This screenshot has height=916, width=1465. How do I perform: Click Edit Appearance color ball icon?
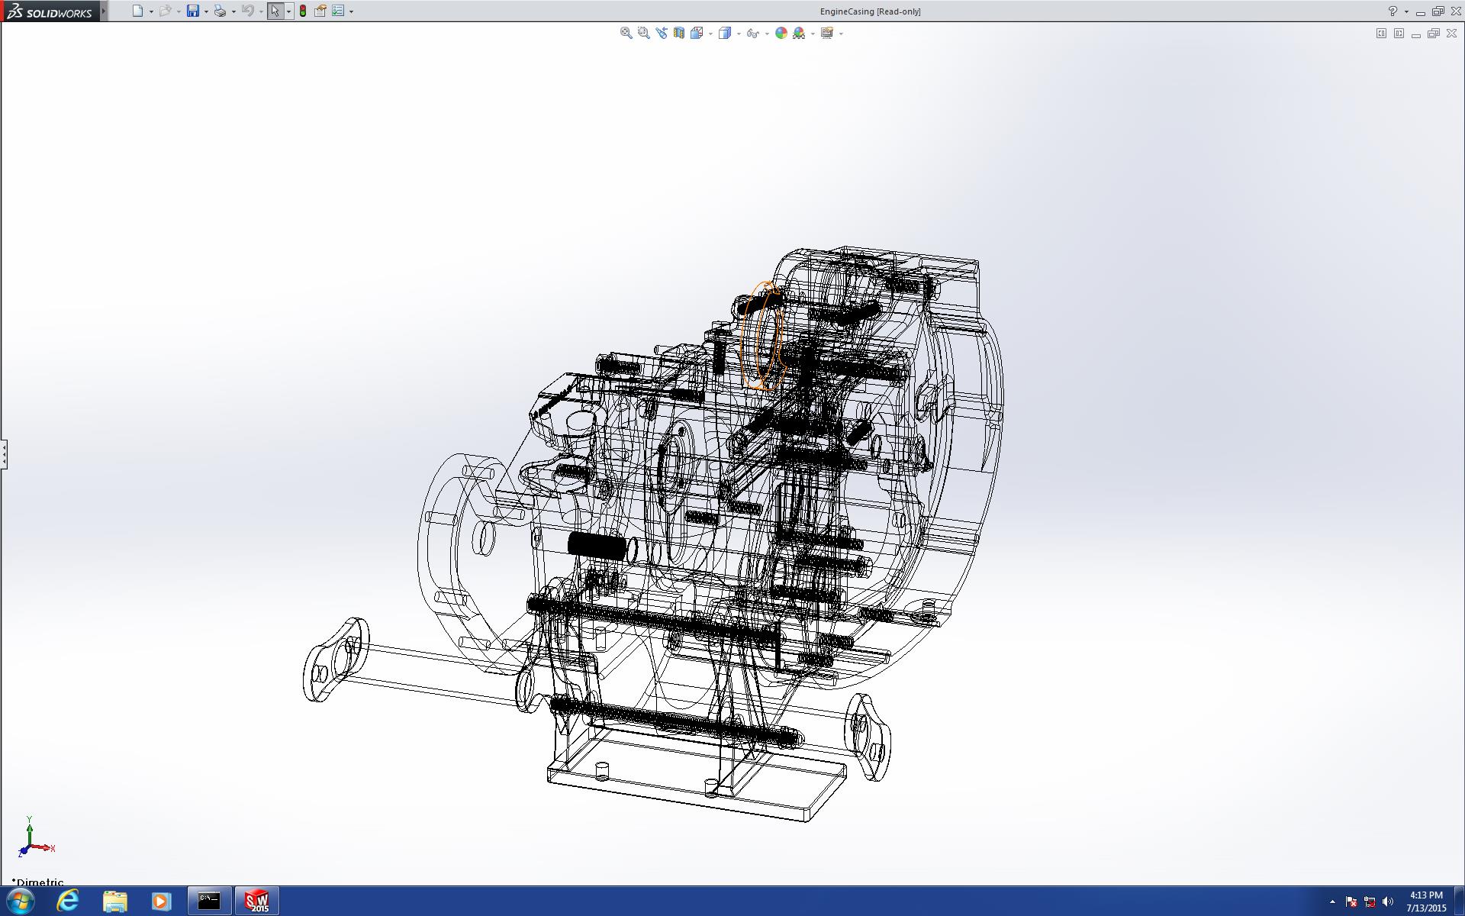pyautogui.click(x=781, y=33)
